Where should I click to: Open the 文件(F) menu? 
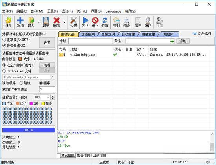[7, 11]
